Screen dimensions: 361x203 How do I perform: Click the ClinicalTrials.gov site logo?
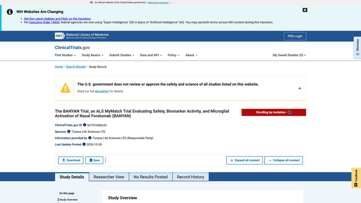72,48
